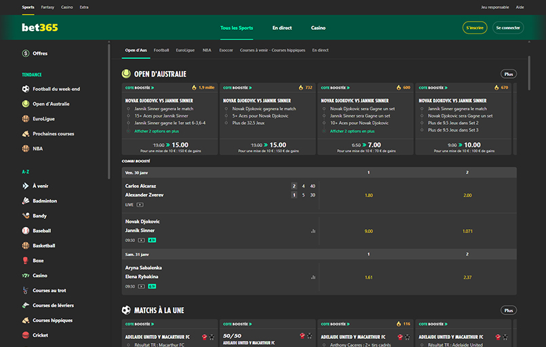The width and height of the screenshot is (546, 347).
Task: Click the Badminton shuttlecock icon
Action: pyautogui.click(x=25, y=201)
